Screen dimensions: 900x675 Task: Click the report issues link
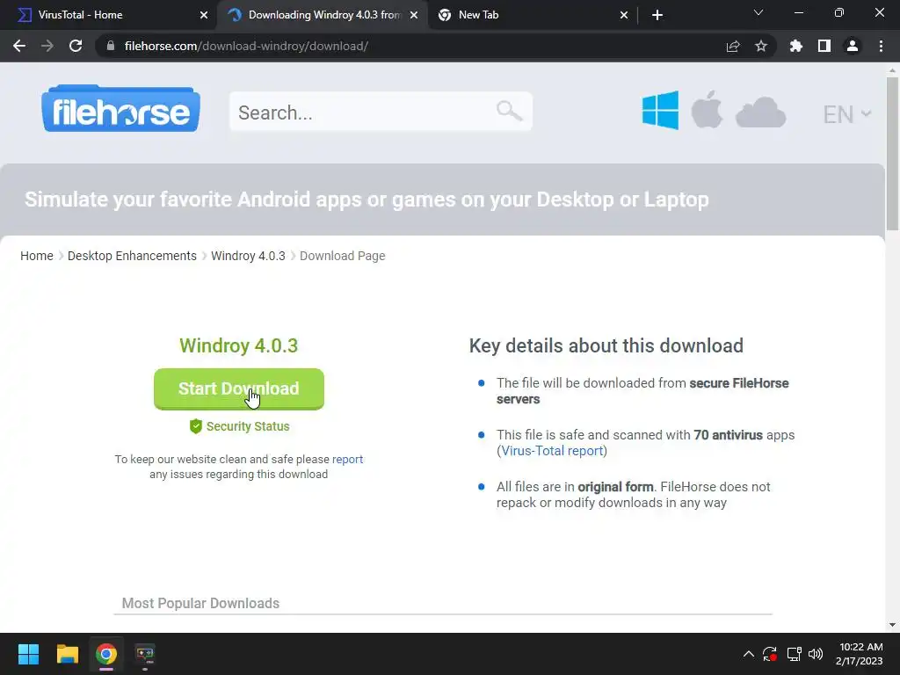coord(347,459)
